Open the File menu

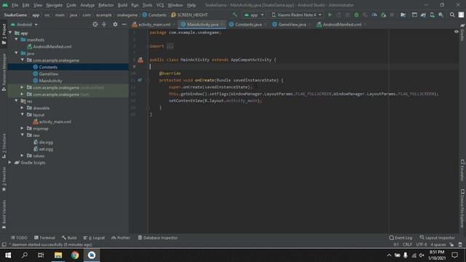[15, 5]
